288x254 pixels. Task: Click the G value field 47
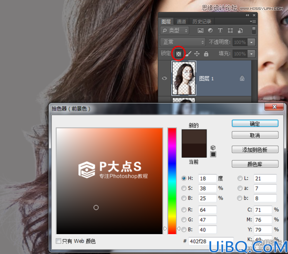point(208,220)
